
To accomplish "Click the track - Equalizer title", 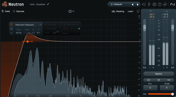I will [38, 4].
